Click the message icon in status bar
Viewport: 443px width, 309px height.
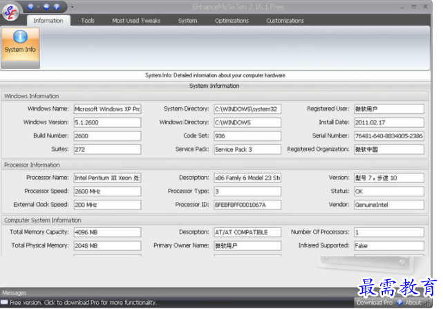click(x=4, y=303)
